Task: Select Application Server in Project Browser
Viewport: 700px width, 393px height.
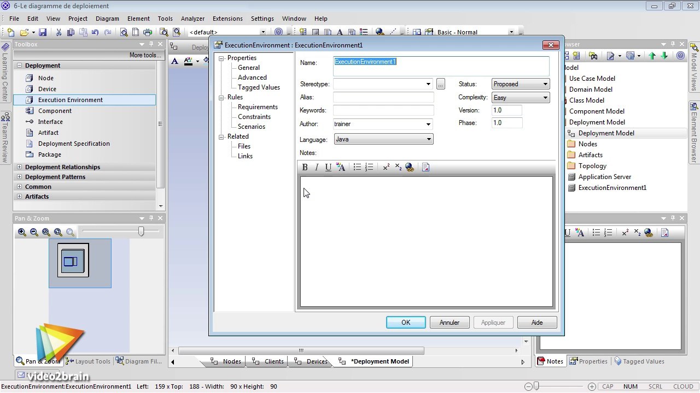Action: tap(604, 177)
